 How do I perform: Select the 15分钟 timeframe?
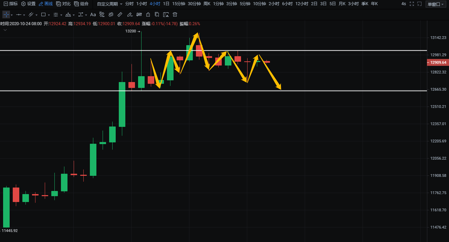point(179,4)
